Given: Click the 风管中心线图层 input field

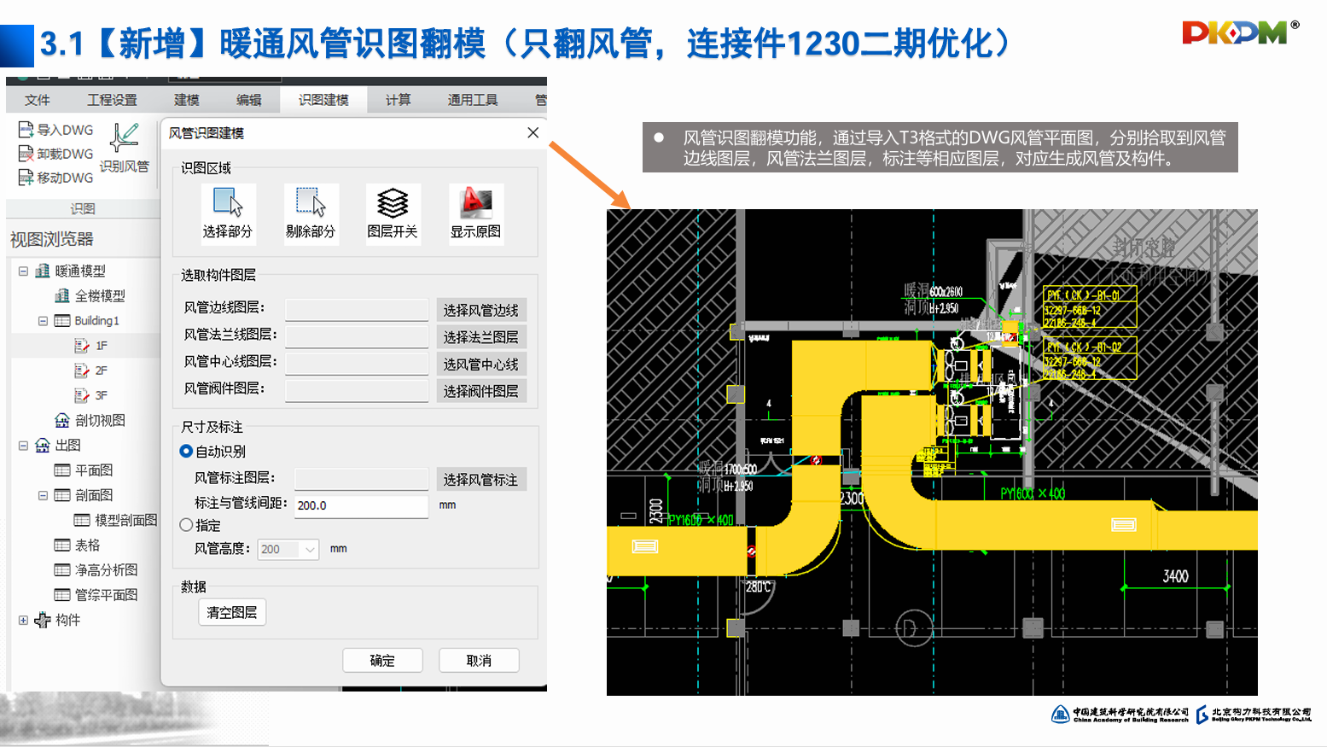Looking at the screenshot, I should [357, 364].
